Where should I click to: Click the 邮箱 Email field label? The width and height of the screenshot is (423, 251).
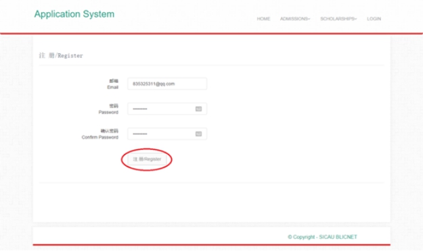(x=113, y=84)
